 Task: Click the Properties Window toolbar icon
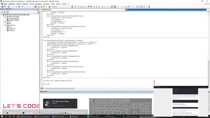tap(41, 7)
